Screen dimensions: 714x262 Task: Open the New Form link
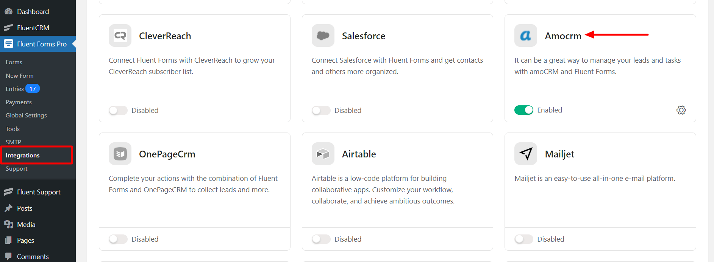[20, 76]
